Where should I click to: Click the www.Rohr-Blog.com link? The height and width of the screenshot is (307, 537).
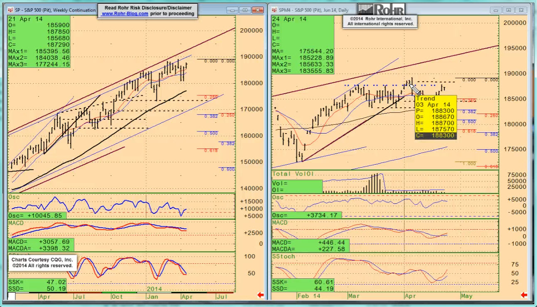coord(125,14)
